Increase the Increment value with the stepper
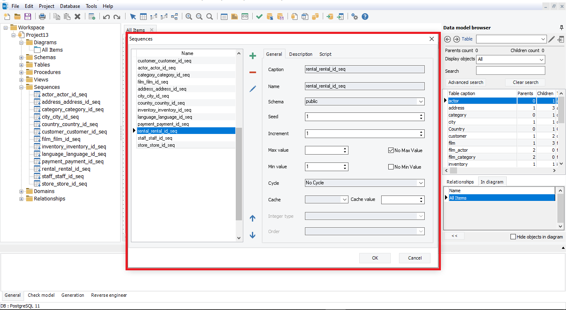 click(421, 132)
